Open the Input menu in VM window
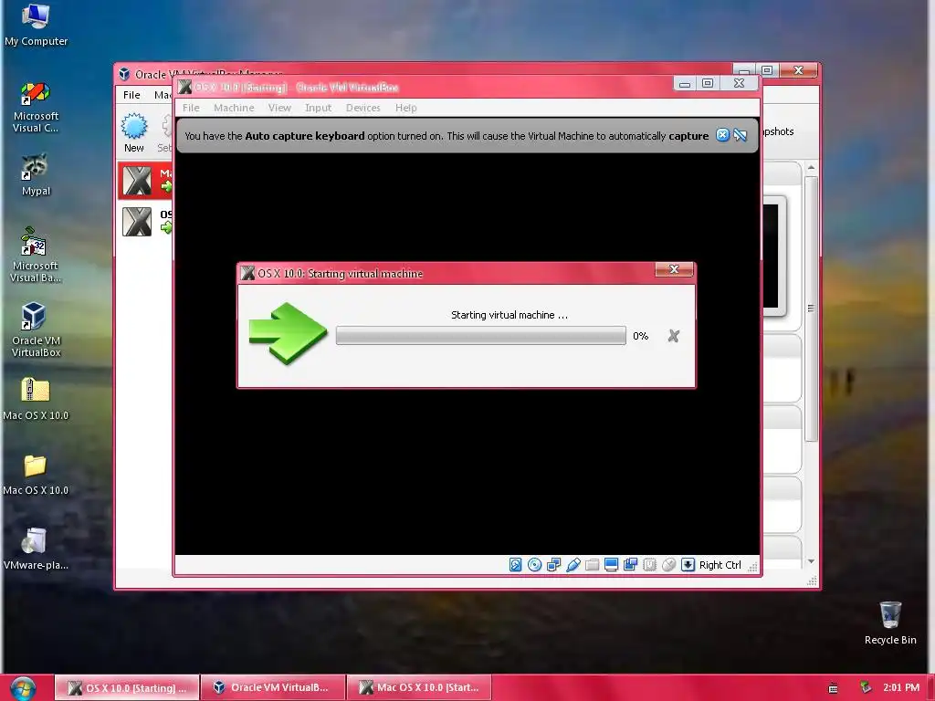The width and height of the screenshot is (935, 701). (x=318, y=108)
